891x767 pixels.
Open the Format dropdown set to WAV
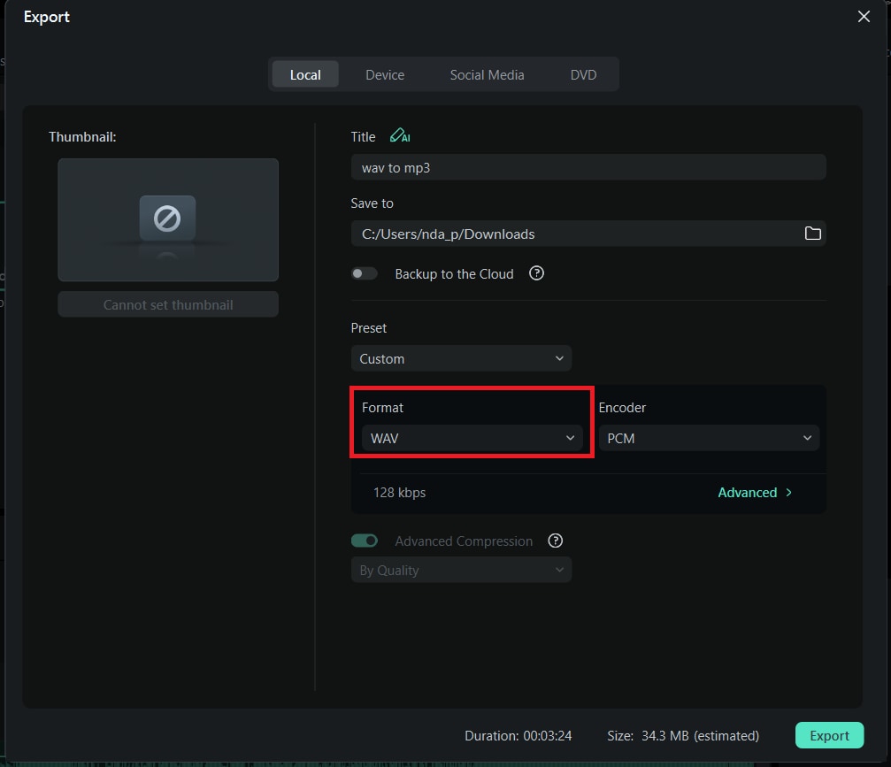(472, 437)
